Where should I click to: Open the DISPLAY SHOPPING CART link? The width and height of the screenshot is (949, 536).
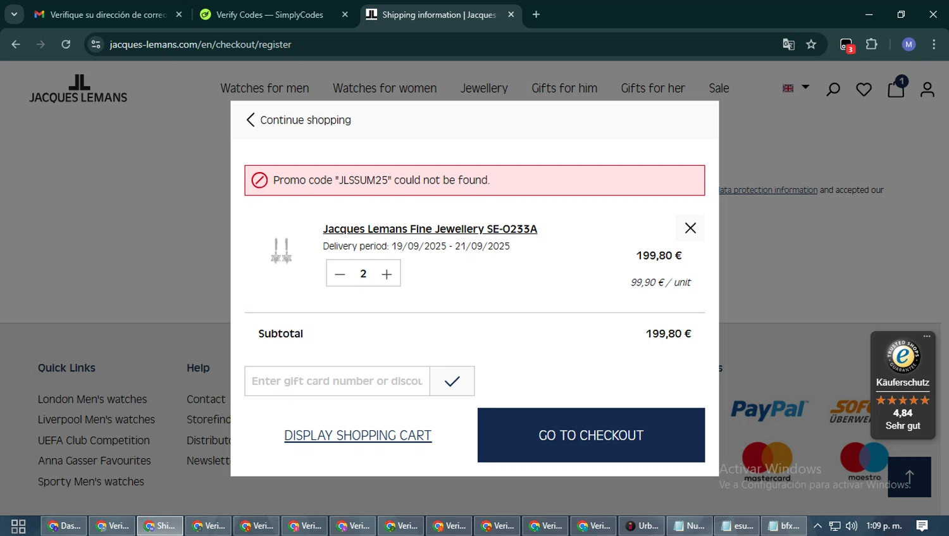tap(357, 435)
